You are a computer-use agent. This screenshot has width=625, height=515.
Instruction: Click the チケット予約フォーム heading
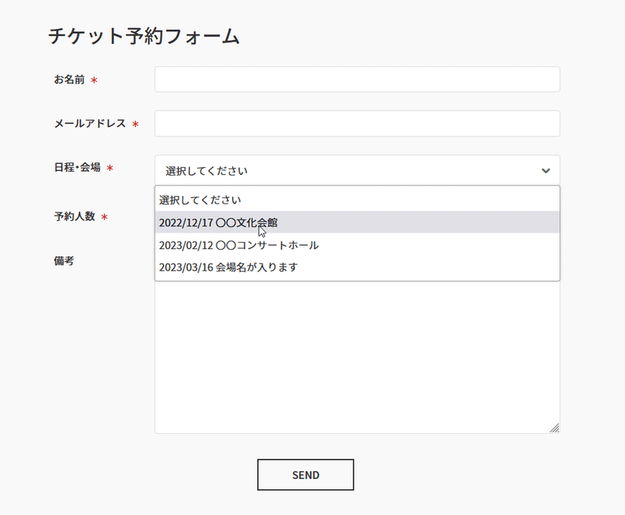point(144,36)
